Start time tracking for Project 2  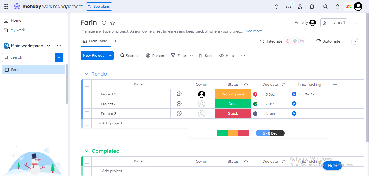[294, 104]
